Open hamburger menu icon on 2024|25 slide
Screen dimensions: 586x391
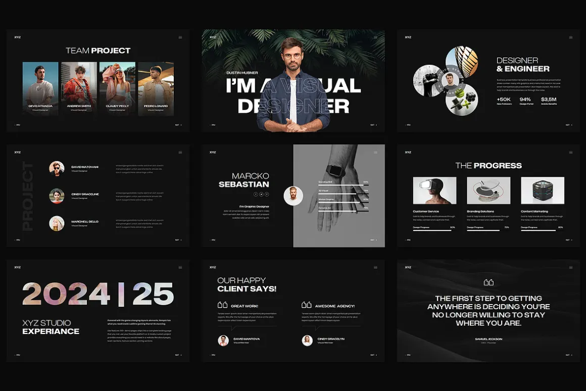[180, 267]
